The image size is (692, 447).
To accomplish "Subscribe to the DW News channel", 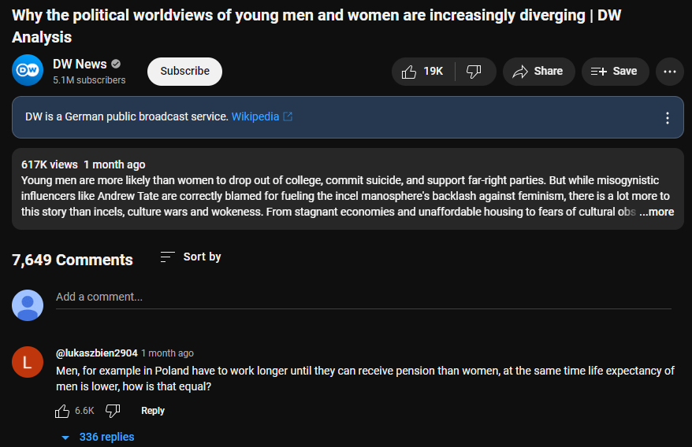I will (184, 72).
